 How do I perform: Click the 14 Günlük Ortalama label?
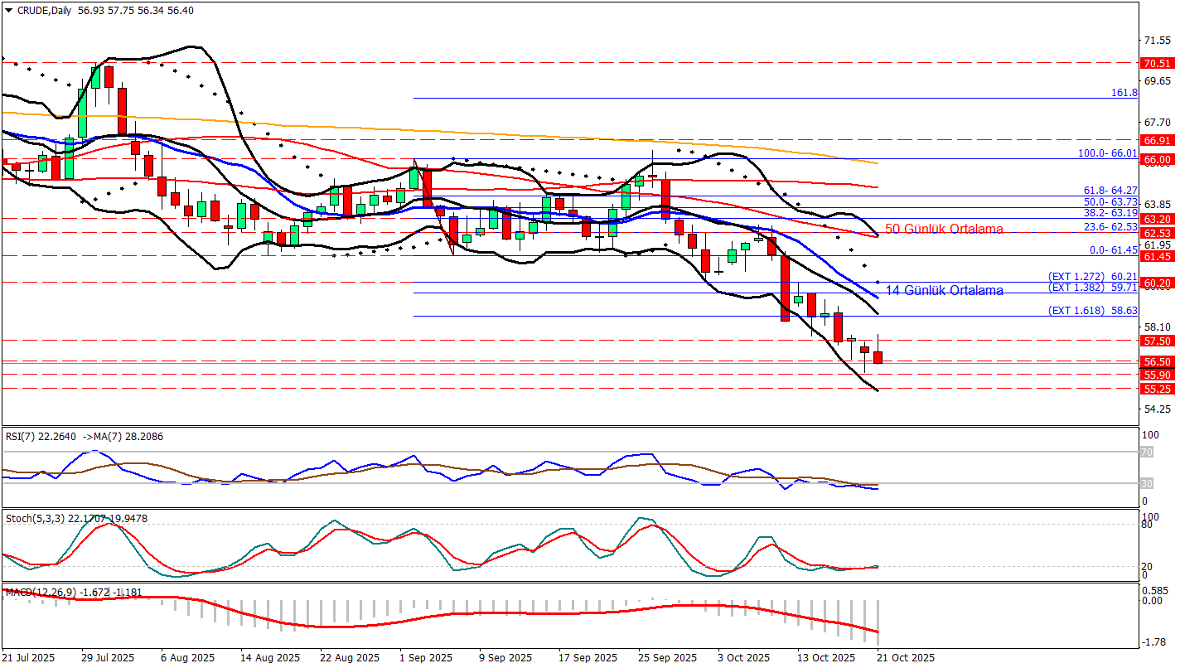coord(944,290)
